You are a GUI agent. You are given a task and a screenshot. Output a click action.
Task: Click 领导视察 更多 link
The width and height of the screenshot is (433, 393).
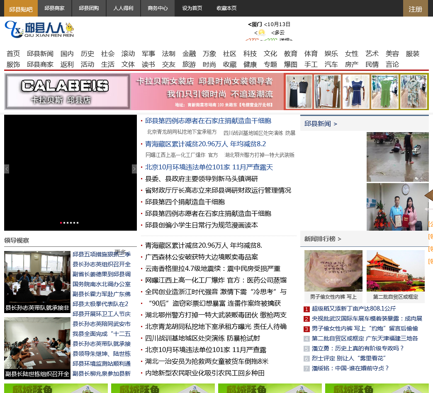tap(120, 251)
